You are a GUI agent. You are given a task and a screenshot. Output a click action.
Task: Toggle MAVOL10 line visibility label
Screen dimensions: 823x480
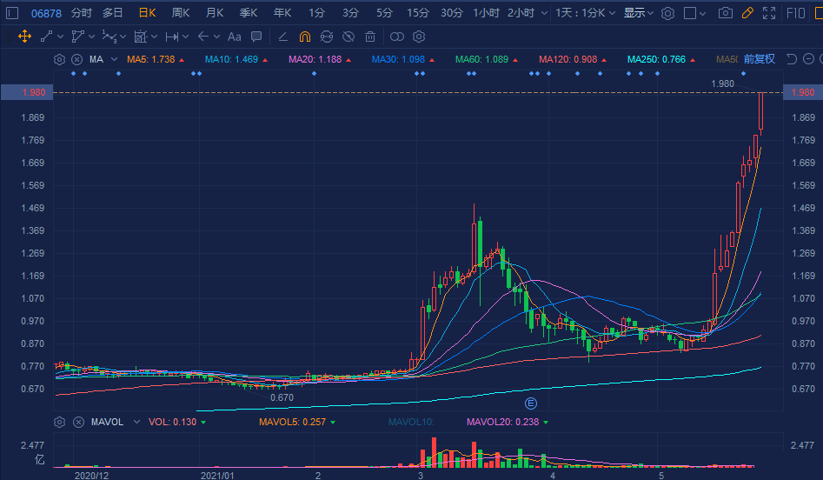(411, 423)
